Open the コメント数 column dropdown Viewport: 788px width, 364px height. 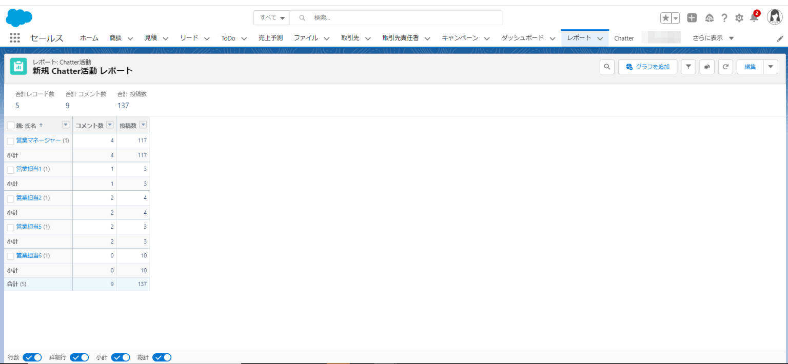coord(109,125)
